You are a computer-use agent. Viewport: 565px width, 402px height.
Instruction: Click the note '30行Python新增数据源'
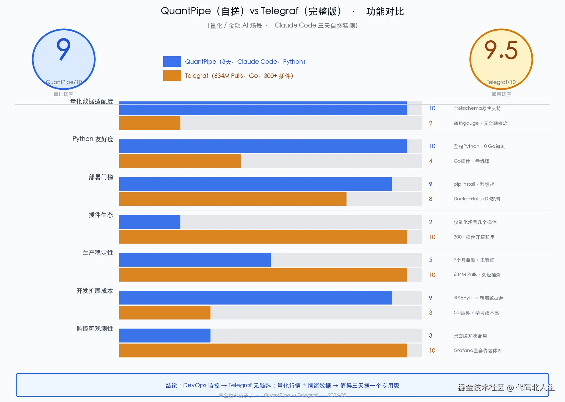[x=478, y=298]
